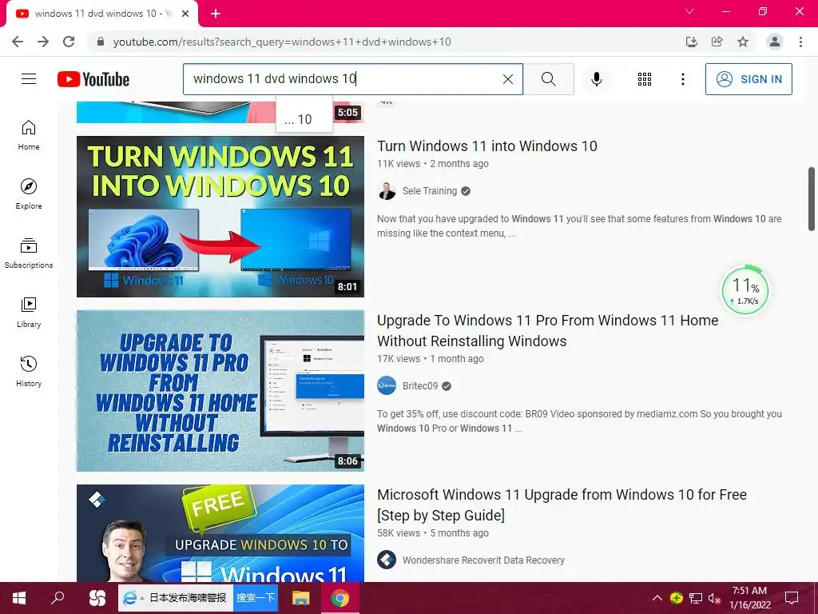Share this page icon

pyautogui.click(x=717, y=42)
